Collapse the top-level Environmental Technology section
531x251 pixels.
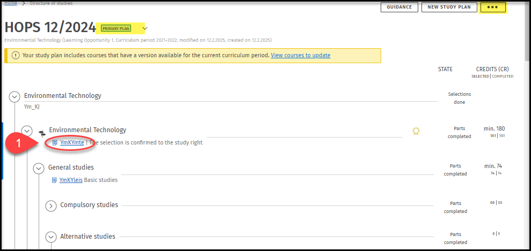click(x=14, y=96)
